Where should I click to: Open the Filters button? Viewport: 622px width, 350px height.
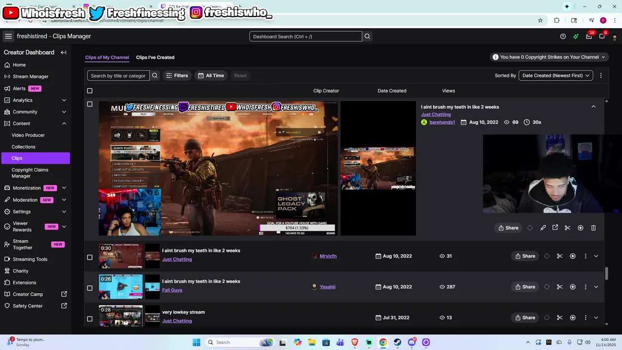[x=177, y=75]
